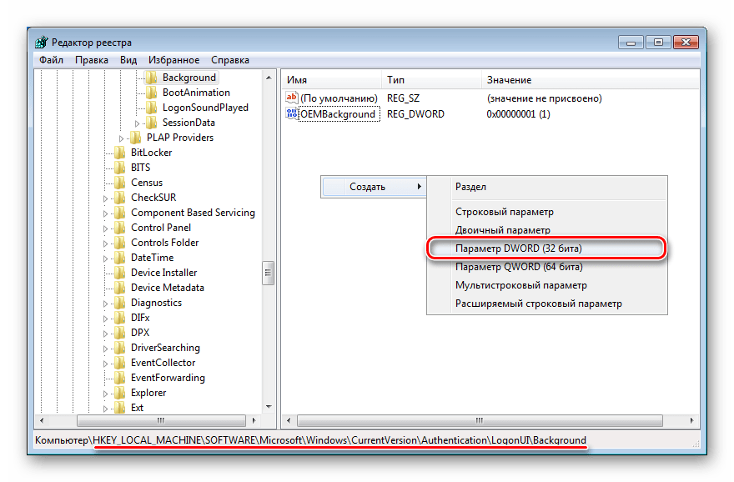
Task: Click the DriverSearching folder icon
Action: click(x=120, y=348)
